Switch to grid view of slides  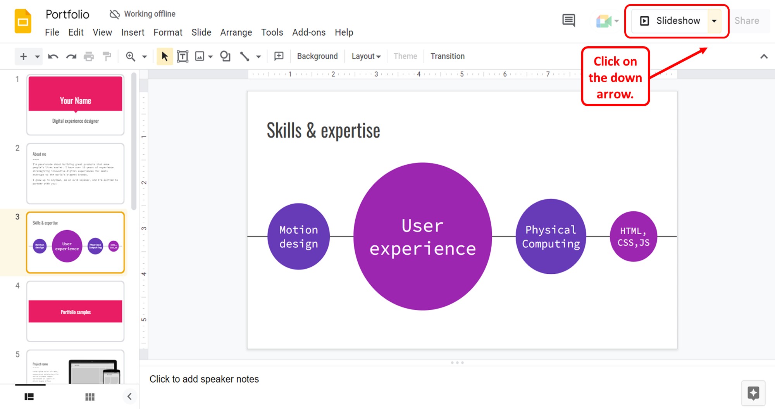(90, 396)
